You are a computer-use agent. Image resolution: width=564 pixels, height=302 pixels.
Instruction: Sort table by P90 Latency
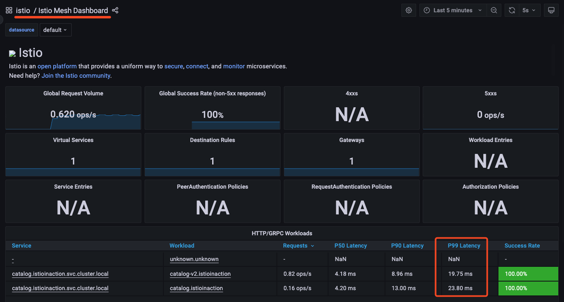[407, 246]
